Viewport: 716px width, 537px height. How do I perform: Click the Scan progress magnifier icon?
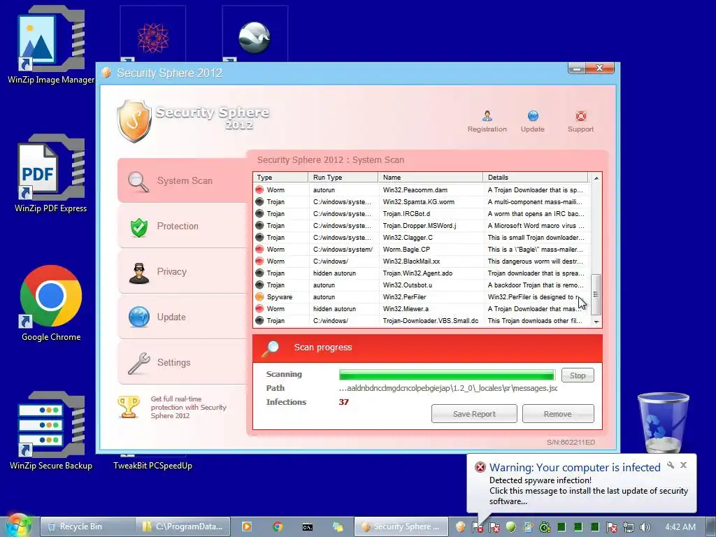click(271, 348)
